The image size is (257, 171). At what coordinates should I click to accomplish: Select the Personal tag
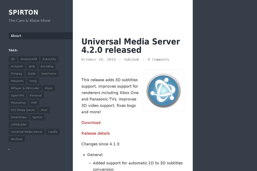pyautogui.click(x=36, y=95)
